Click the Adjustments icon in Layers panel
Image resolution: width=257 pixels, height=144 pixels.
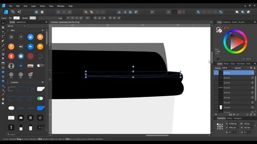234,114
